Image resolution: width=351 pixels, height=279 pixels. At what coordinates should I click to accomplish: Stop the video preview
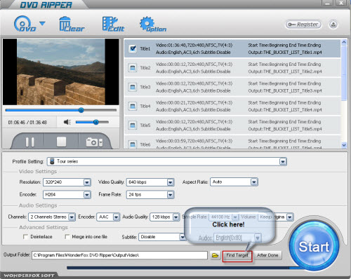pos(61,142)
